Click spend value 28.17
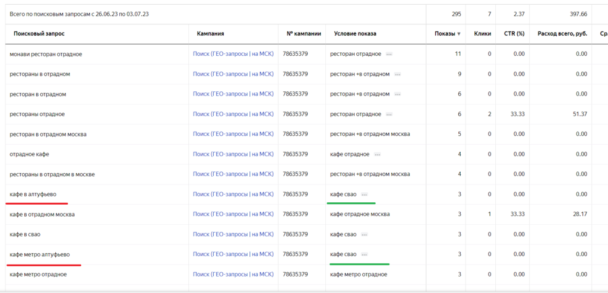Screen dimensions: 608x293 579,214
